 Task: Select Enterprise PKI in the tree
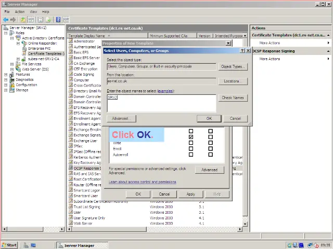[40, 48]
